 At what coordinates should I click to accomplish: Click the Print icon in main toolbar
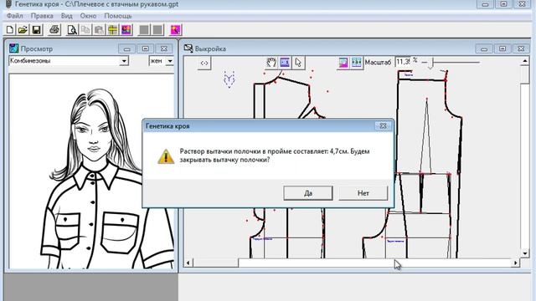point(54,30)
